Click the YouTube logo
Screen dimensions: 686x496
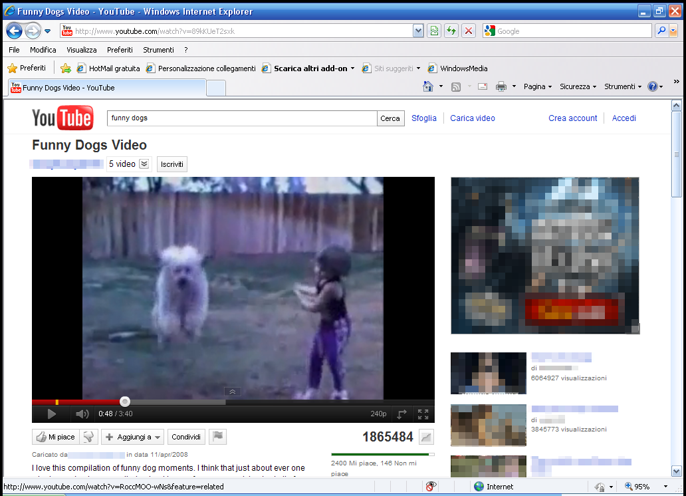[62, 118]
